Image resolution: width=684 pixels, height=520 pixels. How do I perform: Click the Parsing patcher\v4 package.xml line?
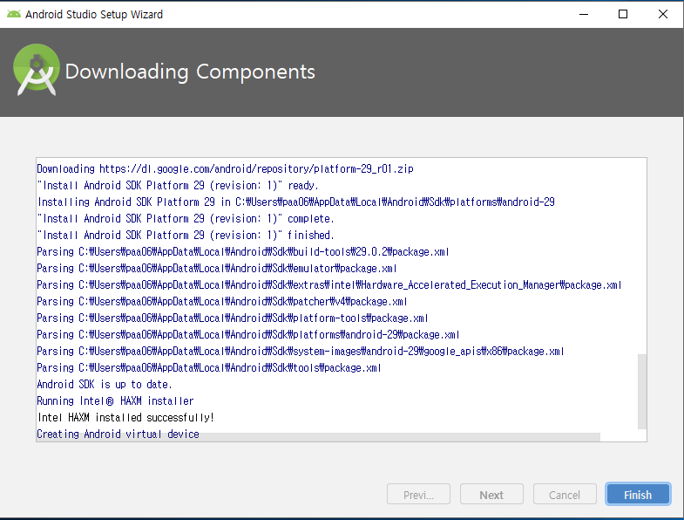coord(222,302)
